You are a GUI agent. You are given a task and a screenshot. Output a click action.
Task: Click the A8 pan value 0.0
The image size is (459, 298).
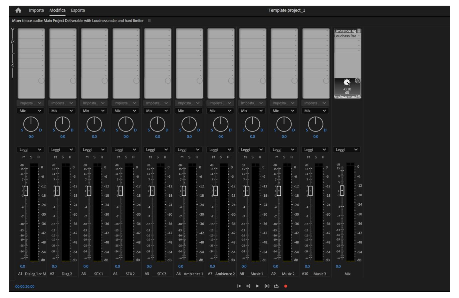(x=252, y=137)
